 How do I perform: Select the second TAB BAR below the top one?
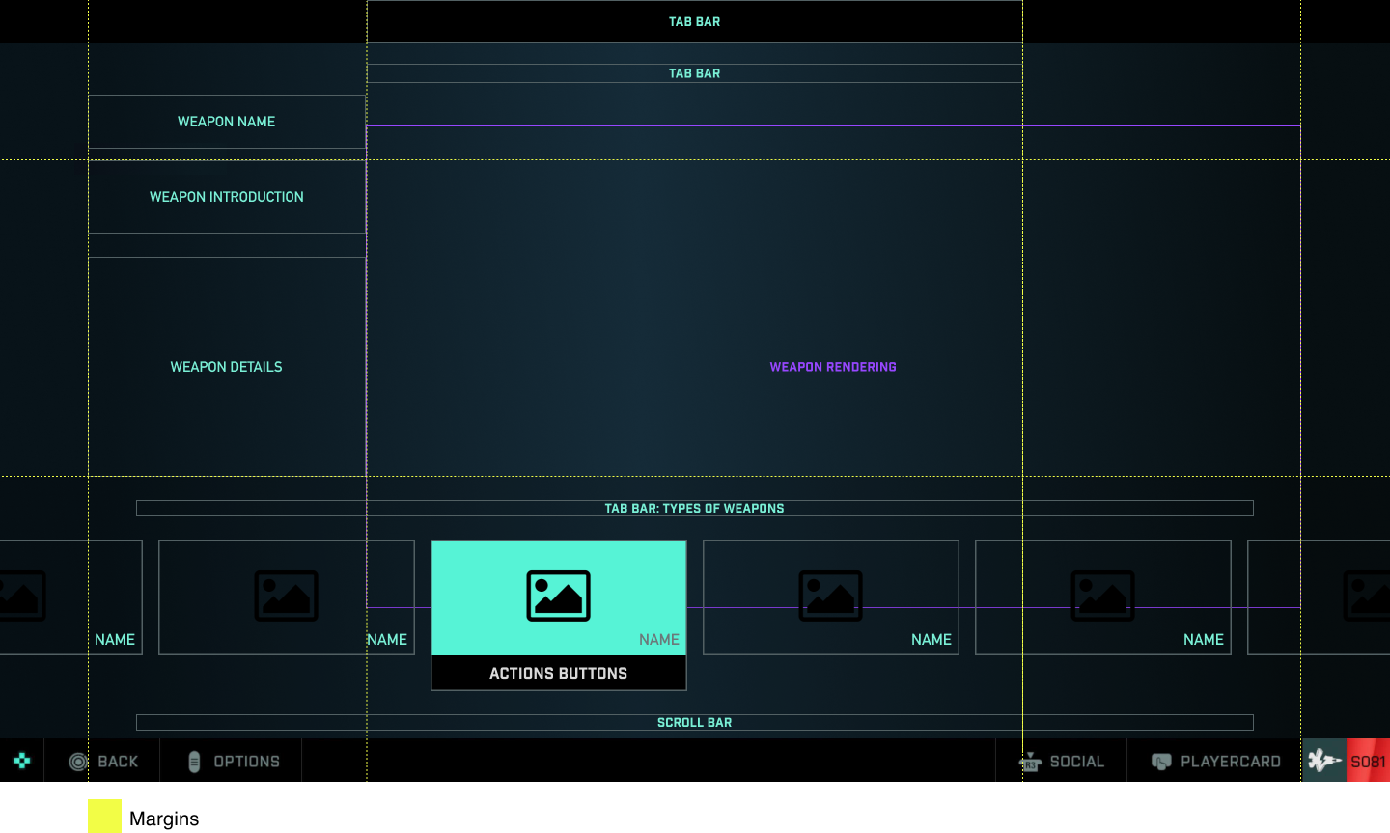pos(695,73)
